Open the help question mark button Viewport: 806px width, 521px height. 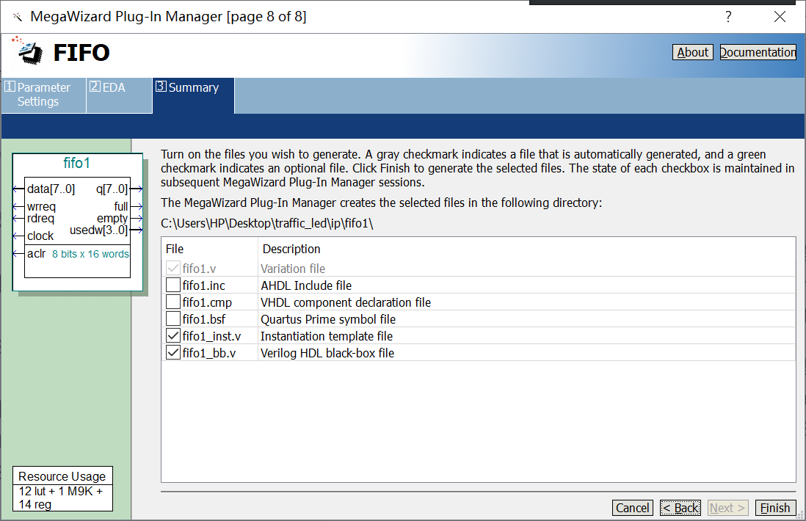tap(728, 17)
